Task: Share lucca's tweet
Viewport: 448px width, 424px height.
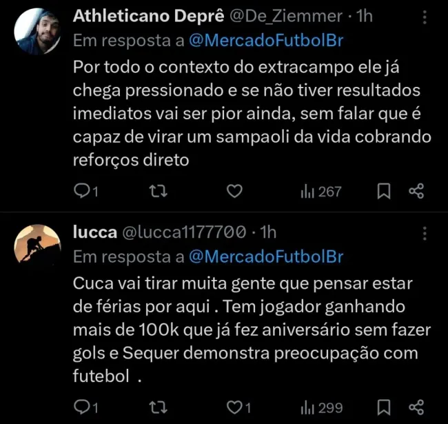Action: pos(416,407)
